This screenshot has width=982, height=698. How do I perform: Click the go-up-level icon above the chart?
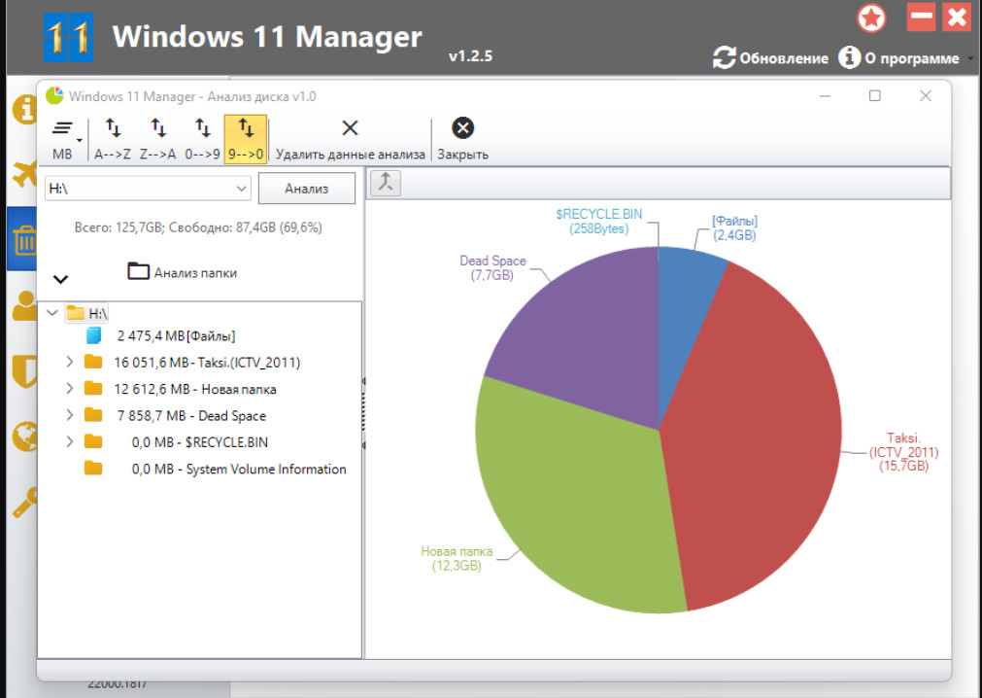tap(386, 182)
